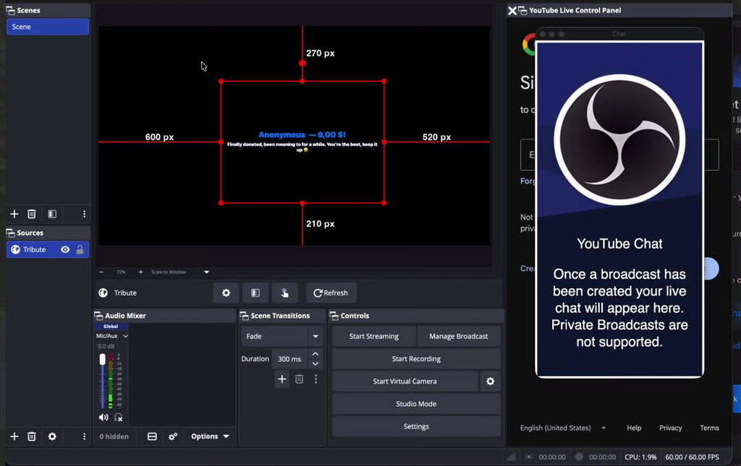The image size is (741, 466).
Task: Open scene filters icon in the Scenes panel
Action: [x=52, y=214]
